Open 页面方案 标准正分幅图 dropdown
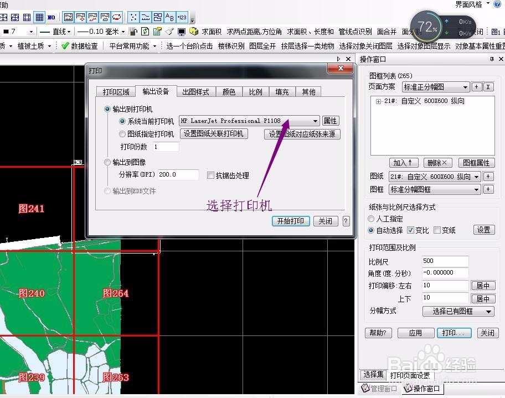The width and height of the screenshot is (505, 398). pyautogui.click(x=465, y=87)
